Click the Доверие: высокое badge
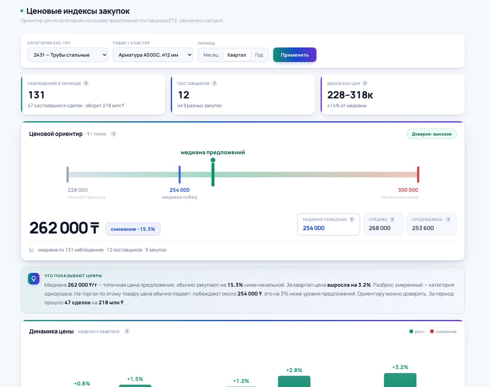 pyautogui.click(x=432, y=134)
